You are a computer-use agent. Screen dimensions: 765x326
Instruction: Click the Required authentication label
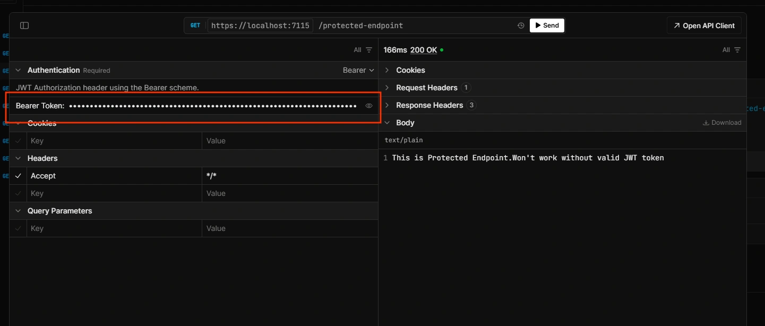tap(97, 71)
